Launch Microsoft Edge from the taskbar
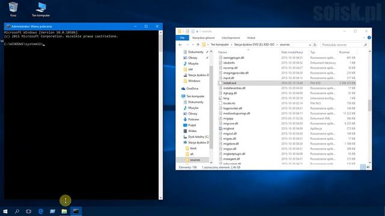This screenshot has width=385, height=216. click(x=40, y=211)
